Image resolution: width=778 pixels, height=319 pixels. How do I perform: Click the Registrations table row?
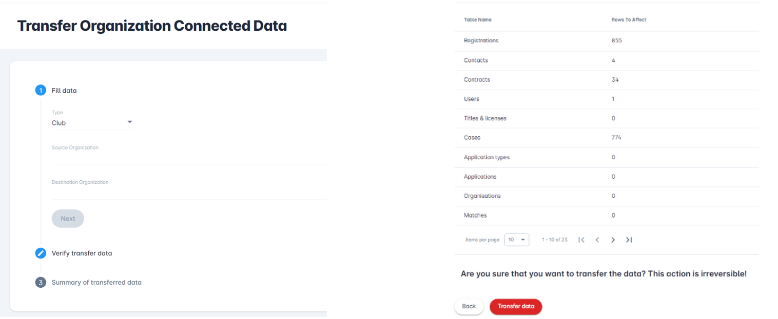click(x=606, y=41)
